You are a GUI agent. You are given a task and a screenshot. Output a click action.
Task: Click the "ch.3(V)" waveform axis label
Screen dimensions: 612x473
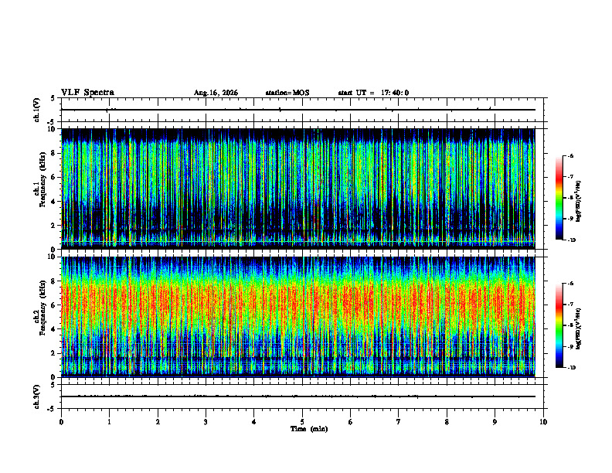36,396
